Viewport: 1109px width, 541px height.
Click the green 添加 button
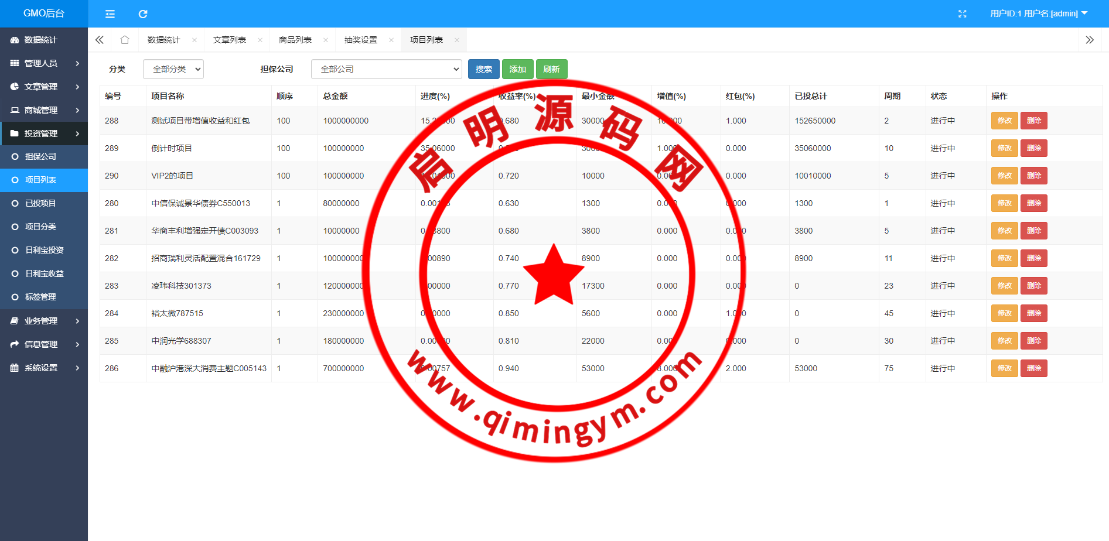(x=517, y=69)
